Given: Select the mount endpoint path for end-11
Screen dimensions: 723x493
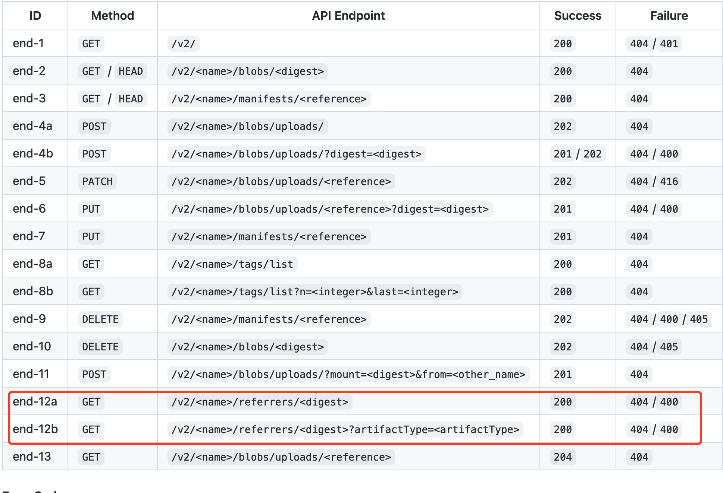Looking at the screenshot, I should click(348, 374).
